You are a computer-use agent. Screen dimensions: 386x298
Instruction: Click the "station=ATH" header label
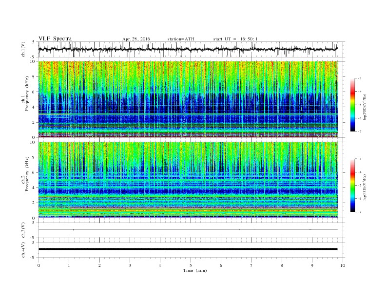[181, 39]
